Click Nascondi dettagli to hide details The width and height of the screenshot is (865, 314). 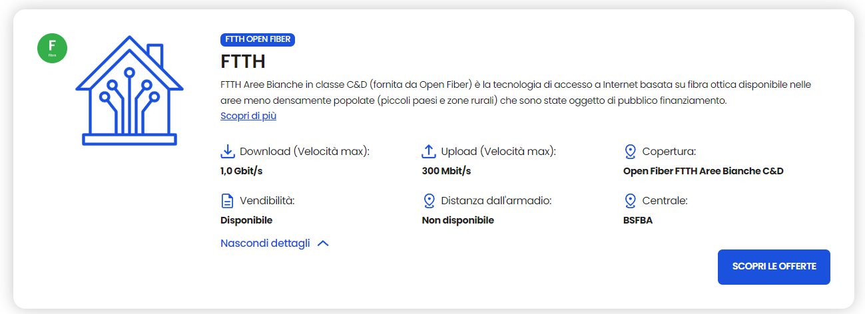click(265, 243)
